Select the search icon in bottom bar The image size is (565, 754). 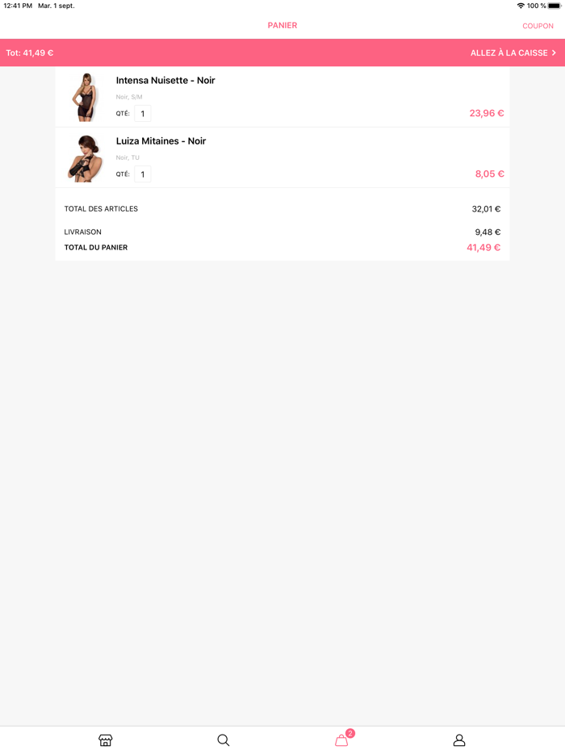[x=224, y=739]
